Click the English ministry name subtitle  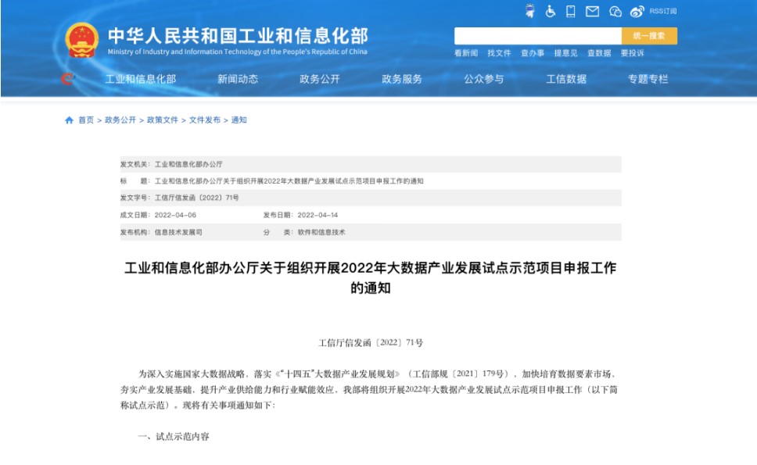[238, 52]
